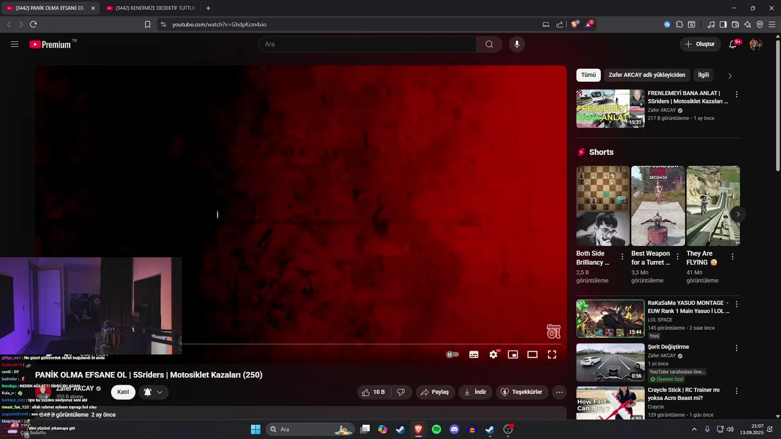Open Brave Shields icon in address bar
The image size is (781, 439).
click(x=575, y=24)
